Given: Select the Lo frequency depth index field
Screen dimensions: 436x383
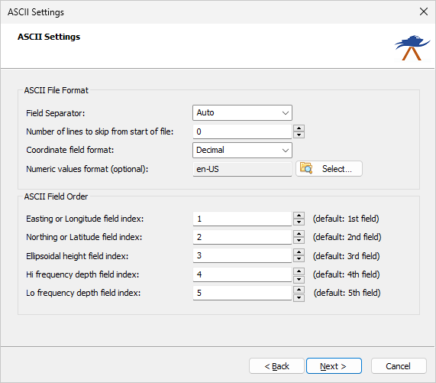Looking at the screenshot, I should (242, 293).
